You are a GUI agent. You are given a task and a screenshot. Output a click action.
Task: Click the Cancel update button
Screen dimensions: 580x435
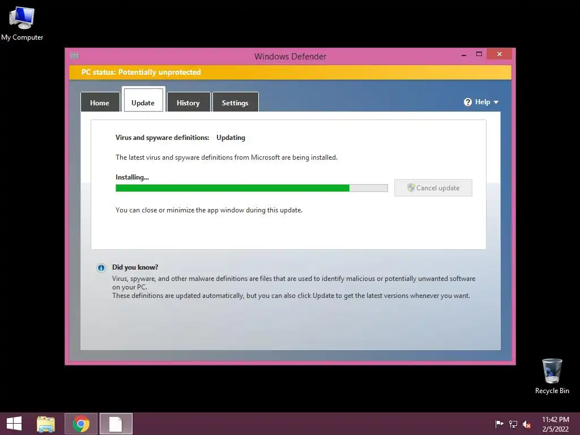433,188
